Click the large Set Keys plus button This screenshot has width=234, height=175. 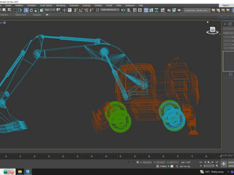point(224,164)
